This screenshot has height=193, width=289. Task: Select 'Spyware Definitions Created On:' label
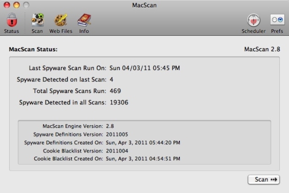pos(64,143)
